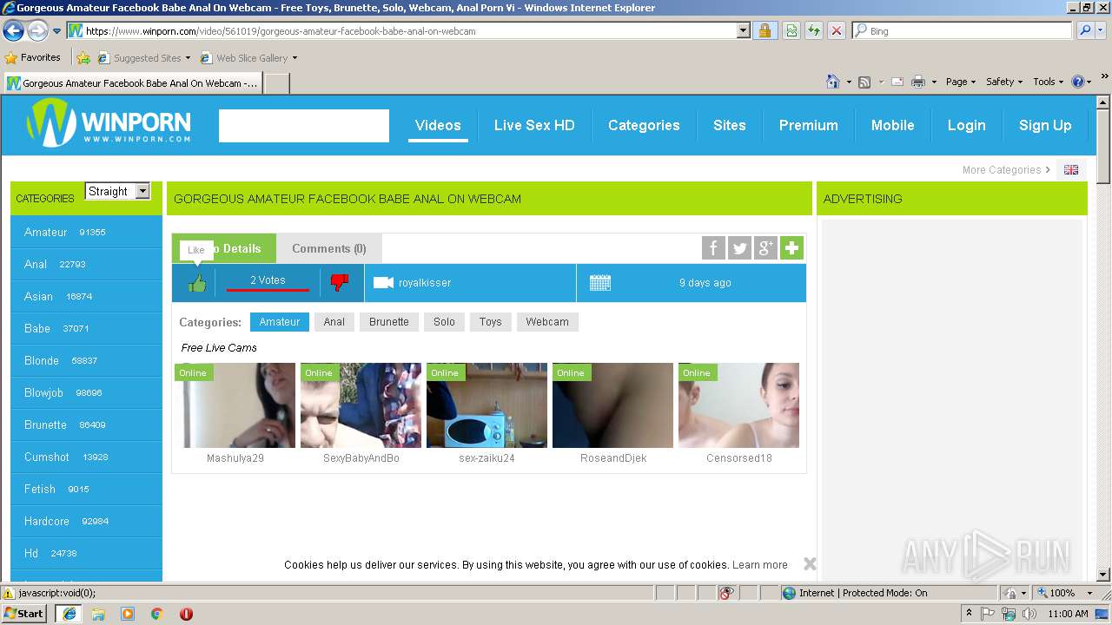Click the new tab button
This screenshot has height=625, width=1112.
[x=276, y=83]
